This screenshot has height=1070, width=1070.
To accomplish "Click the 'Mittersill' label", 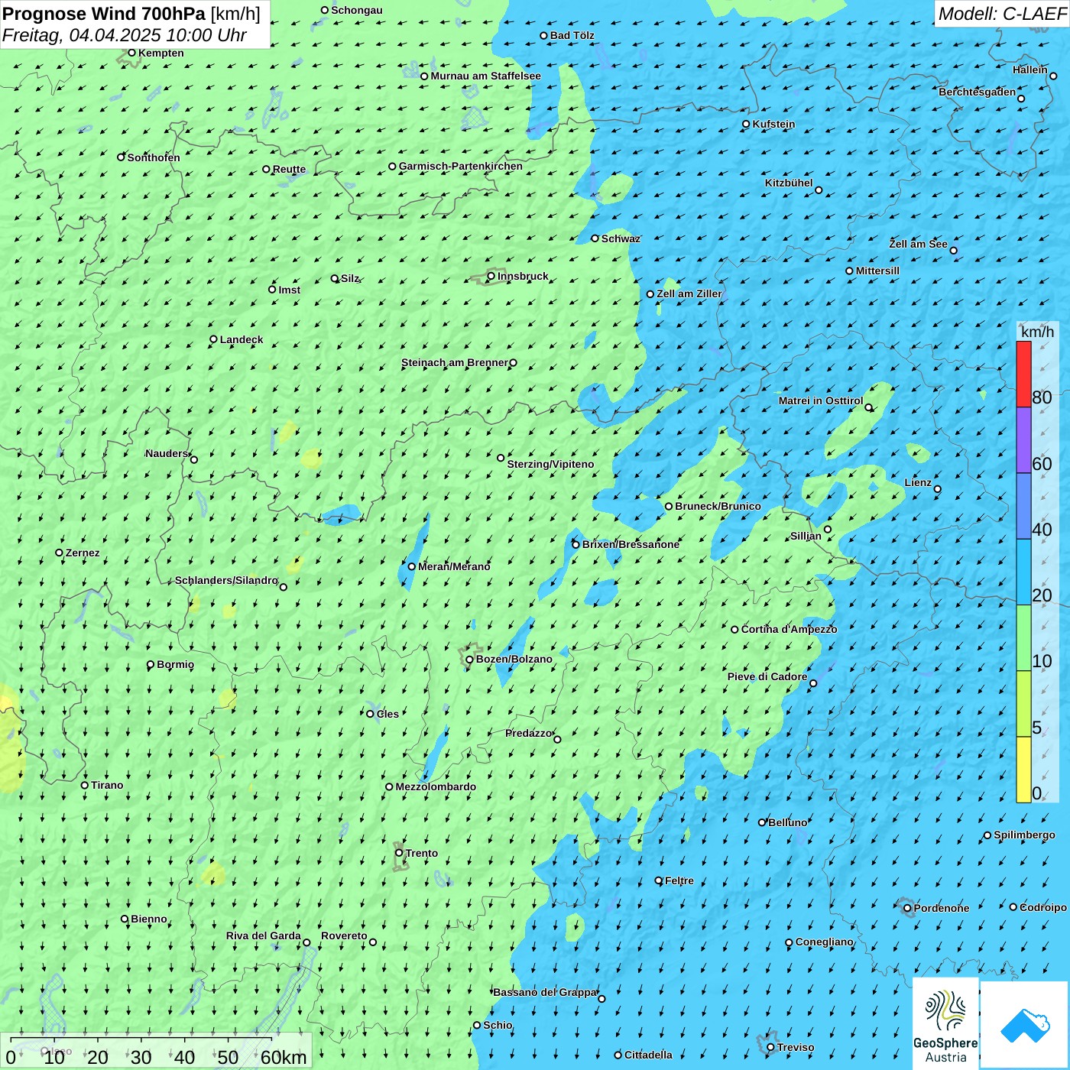I will (x=877, y=271).
